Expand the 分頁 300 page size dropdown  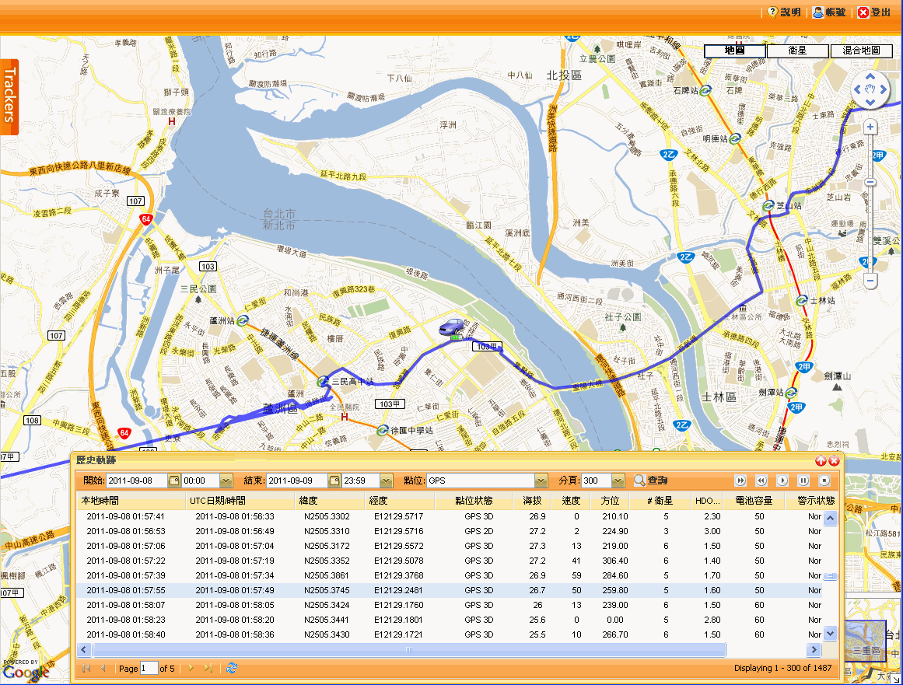coord(618,481)
